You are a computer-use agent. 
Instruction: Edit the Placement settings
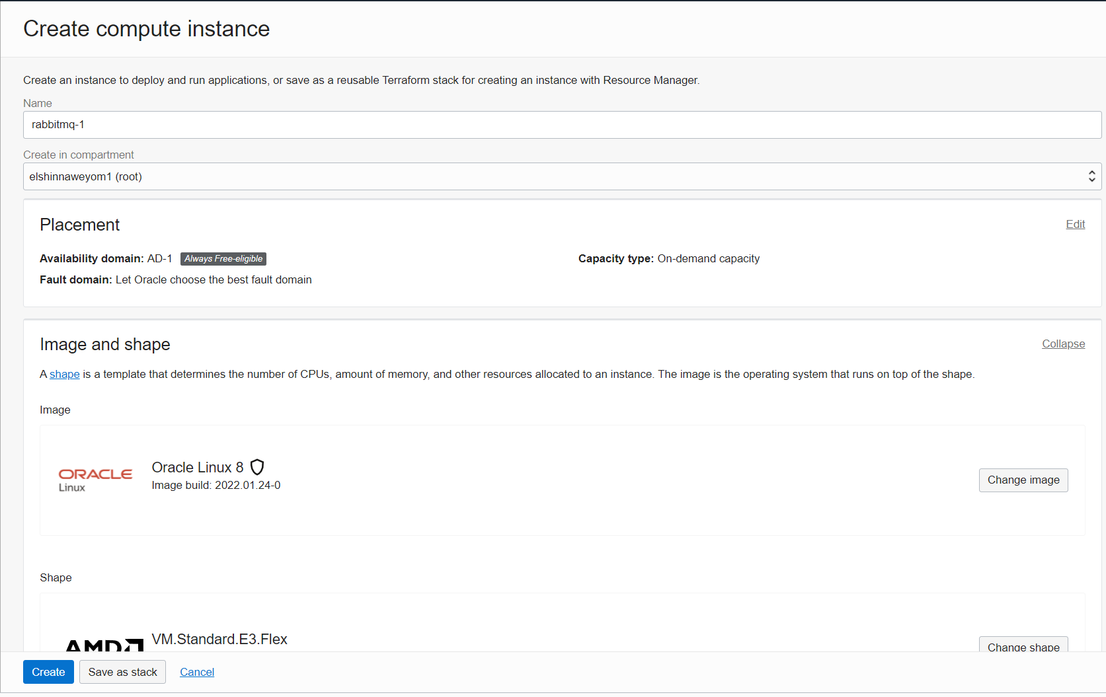click(1075, 224)
